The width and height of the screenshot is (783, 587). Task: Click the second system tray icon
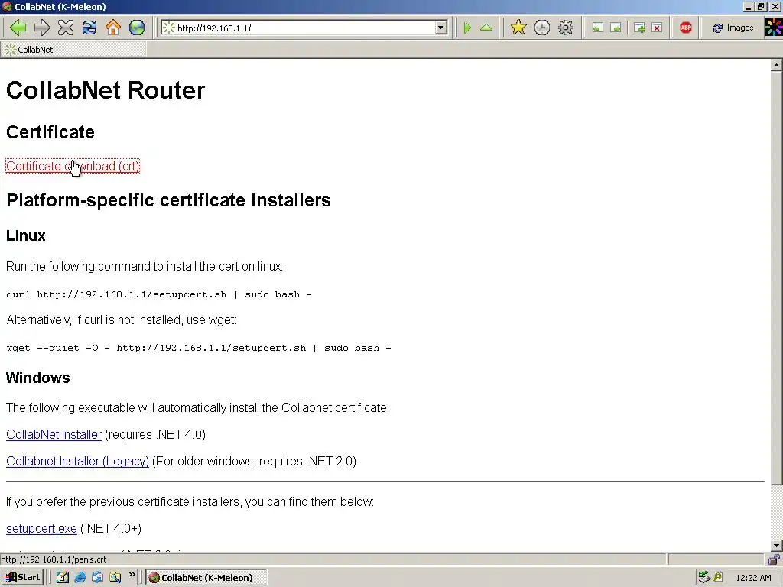coord(718,577)
